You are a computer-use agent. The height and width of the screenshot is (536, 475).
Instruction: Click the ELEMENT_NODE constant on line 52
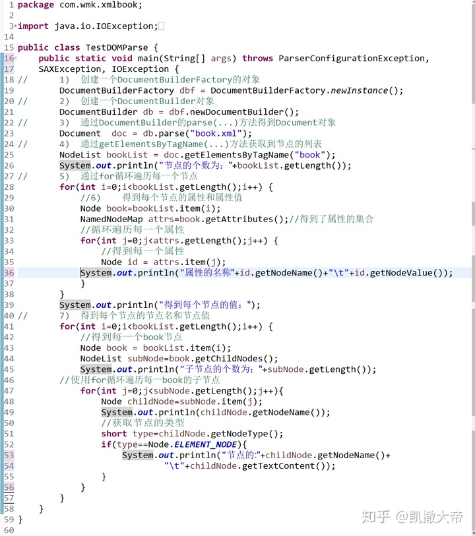205,444
